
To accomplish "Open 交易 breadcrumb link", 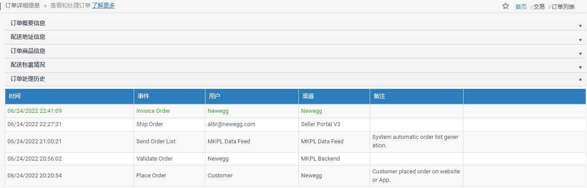I will click(x=539, y=7).
